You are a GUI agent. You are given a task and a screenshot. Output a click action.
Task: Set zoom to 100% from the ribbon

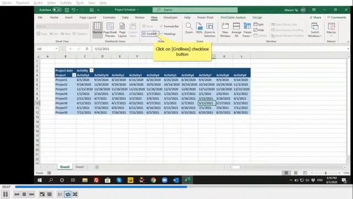click(x=199, y=28)
